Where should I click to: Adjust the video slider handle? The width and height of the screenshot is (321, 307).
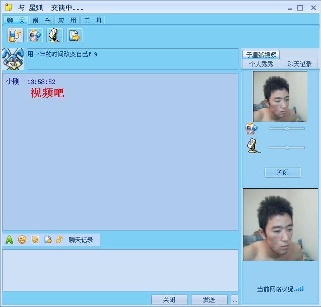coord(287,128)
